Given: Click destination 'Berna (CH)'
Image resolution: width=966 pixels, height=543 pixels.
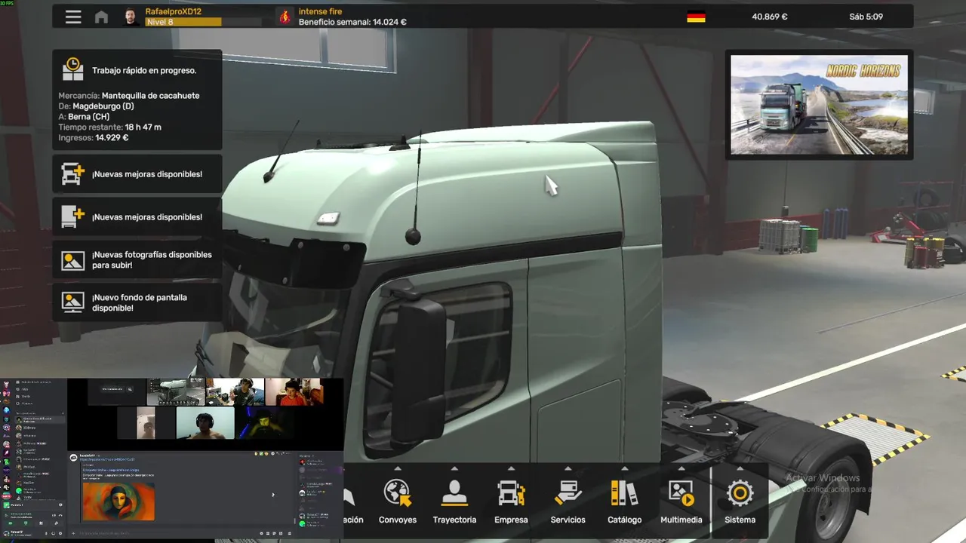Looking at the screenshot, I should tap(89, 117).
